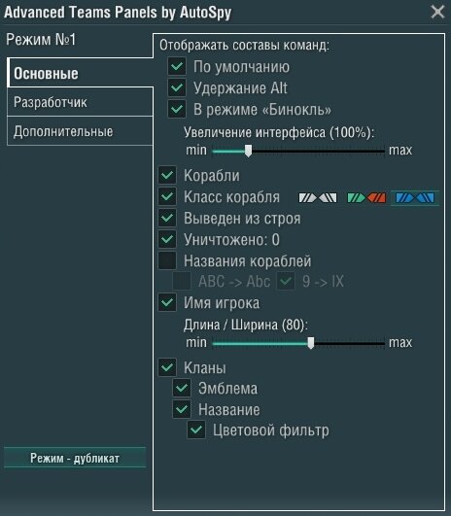Image resolution: width=451 pixels, height=516 pixels.
Task: Close the Advanced Teams Panels window
Action: 437,12
